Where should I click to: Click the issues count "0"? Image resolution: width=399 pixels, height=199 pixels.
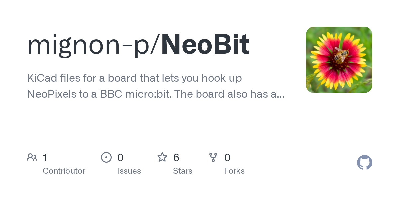pyautogui.click(x=120, y=157)
